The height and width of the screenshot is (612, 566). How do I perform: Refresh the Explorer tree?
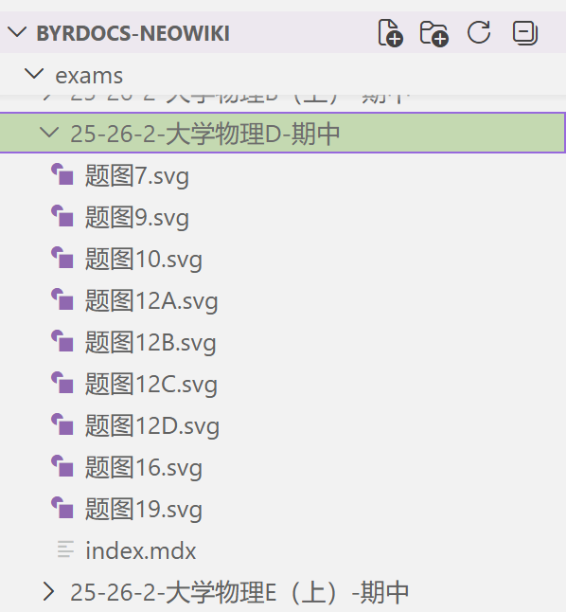(479, 32)
